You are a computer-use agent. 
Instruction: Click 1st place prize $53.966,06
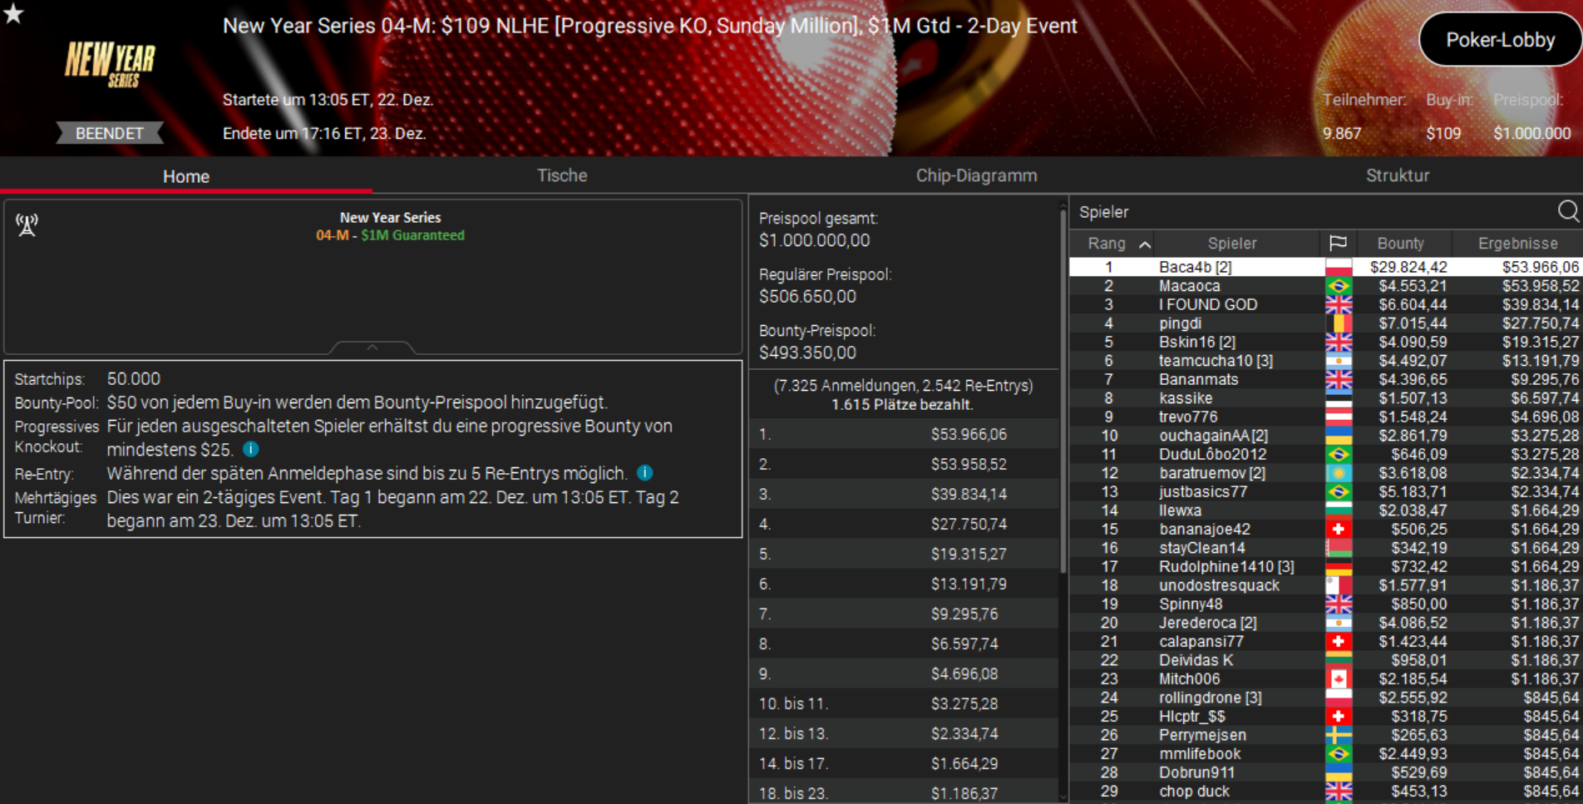(x=969, y=434)
